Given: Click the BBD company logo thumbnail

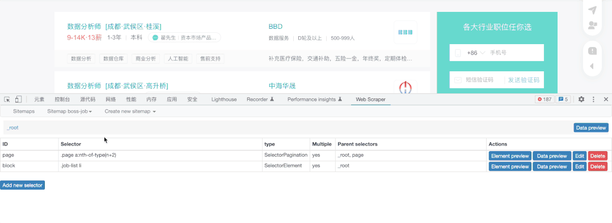Looking at the screenshot, I should click(x=406, y=32).
